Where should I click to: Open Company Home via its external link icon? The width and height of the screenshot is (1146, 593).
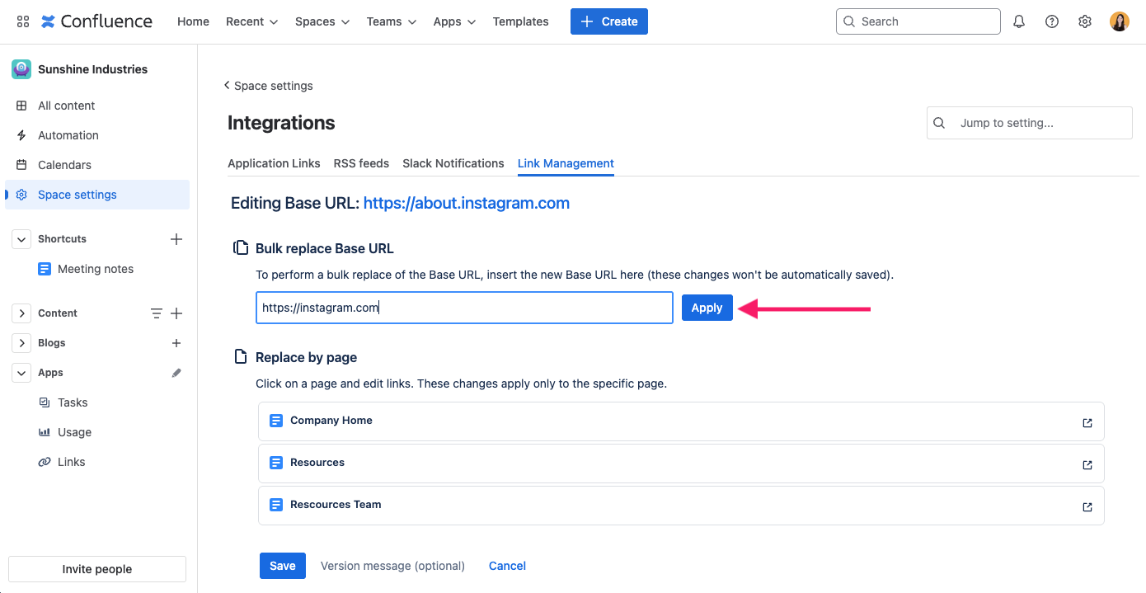coord(1087,421)
